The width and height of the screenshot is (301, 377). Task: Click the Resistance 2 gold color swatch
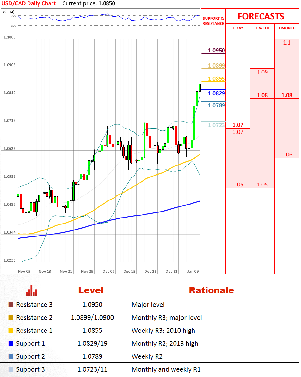[x=11, y=318]
